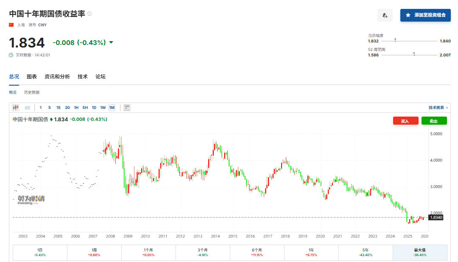The width and height of the screenshot is (458, 262).
Task: Open the 资讯和分析 tab
Action: point(57,77)
